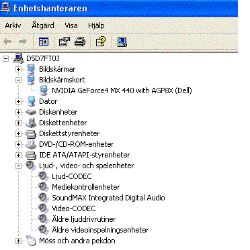This screenshot has height=250, width=250.
Task: Expand the Diskettstyrenheter category
Action: tap(18, 133)
